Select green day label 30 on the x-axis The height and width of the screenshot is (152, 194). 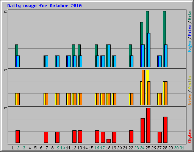point(176,148)
